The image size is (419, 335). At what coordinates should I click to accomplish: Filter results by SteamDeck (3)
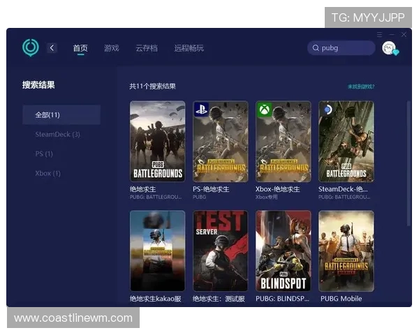(x=57, y=134)
